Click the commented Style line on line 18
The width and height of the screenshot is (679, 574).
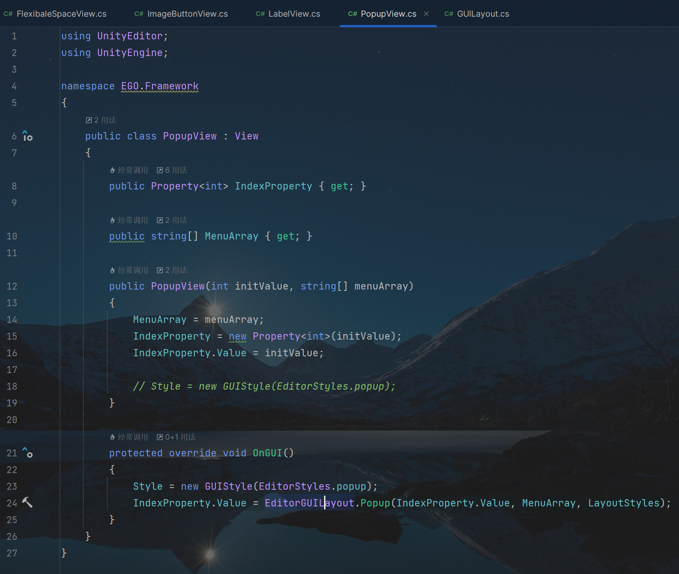(264, 386)
